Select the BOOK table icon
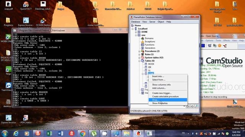245x137 pixels. click(x=146, y=64)
